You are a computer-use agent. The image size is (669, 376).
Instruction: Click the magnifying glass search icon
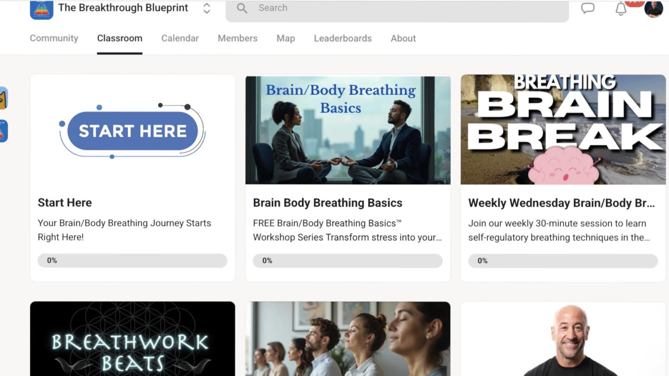tap(242, 8)
